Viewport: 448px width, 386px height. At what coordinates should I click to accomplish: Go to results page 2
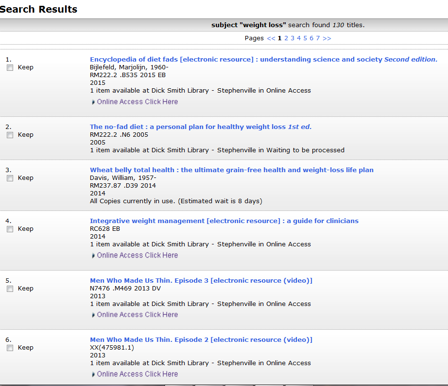[x=286, y=38]
